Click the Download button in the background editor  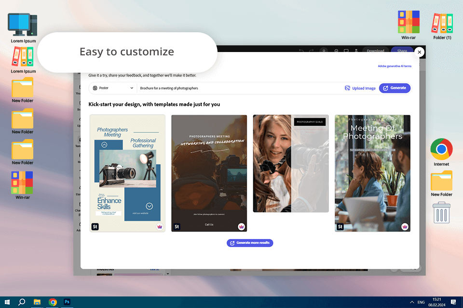point(375,50)
